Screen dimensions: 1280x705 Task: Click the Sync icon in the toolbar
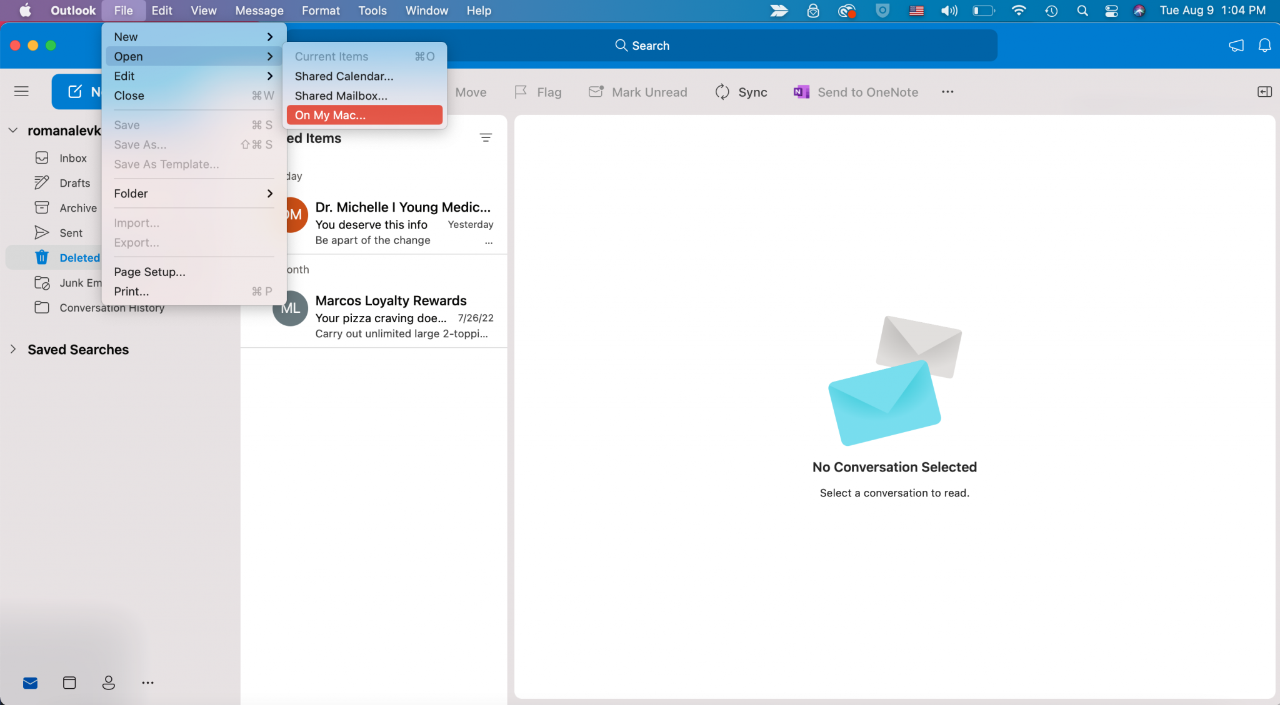[x=722, y=92]
